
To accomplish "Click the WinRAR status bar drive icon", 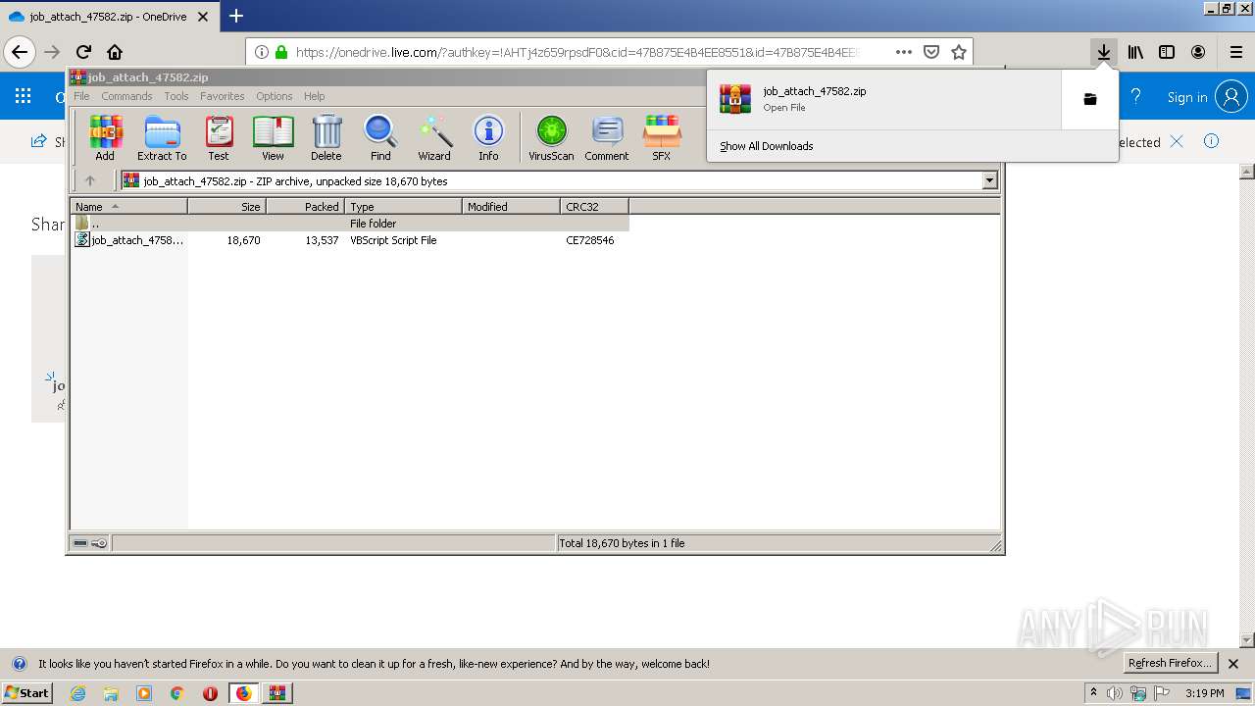I will [80, 542].
